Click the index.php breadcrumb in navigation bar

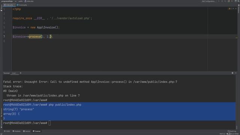point(29,1)
